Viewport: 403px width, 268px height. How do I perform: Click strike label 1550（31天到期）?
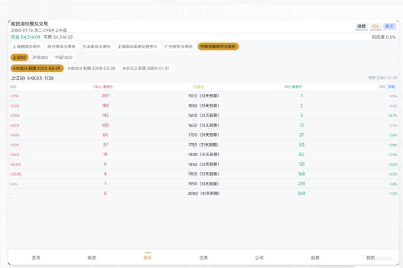tap(203, 106)
